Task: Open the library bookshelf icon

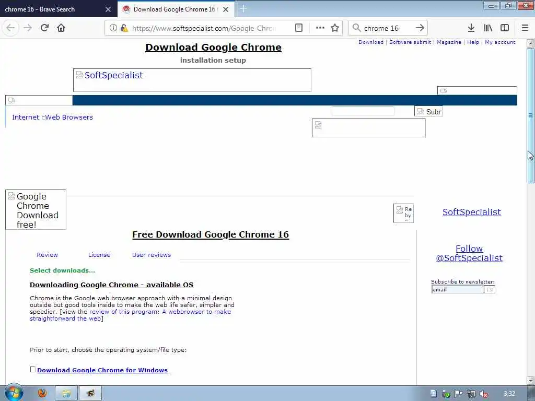Action: point(488,28)
